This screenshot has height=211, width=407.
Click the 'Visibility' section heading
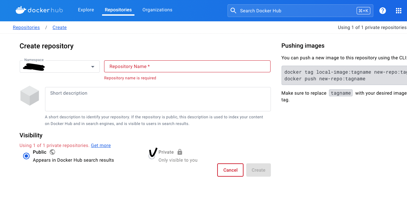click(31, 135)
